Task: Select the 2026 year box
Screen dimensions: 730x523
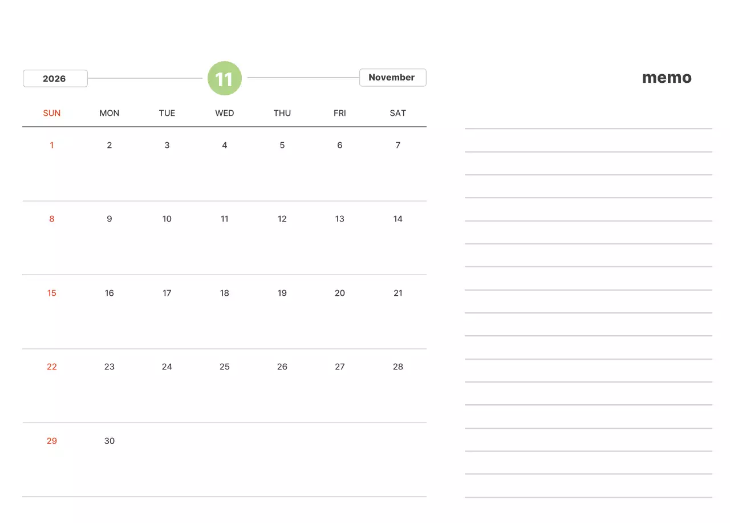Action: [55, 78]
